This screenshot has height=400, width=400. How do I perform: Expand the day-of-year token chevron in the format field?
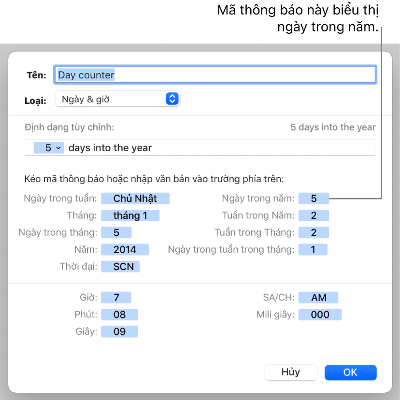58,148
